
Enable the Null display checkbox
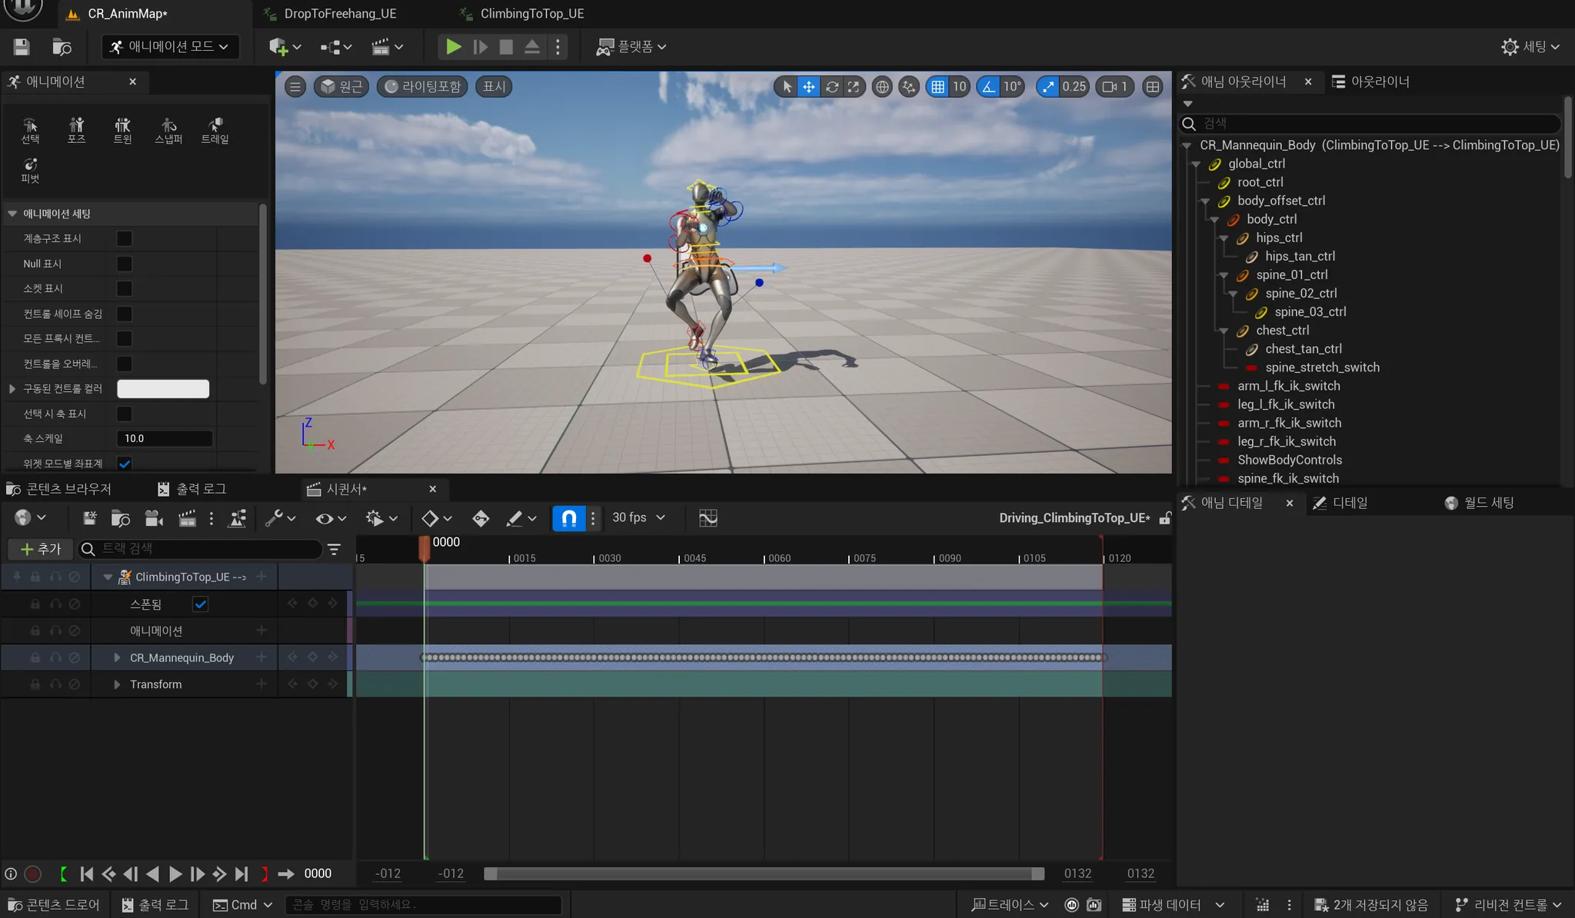(124, 264)
